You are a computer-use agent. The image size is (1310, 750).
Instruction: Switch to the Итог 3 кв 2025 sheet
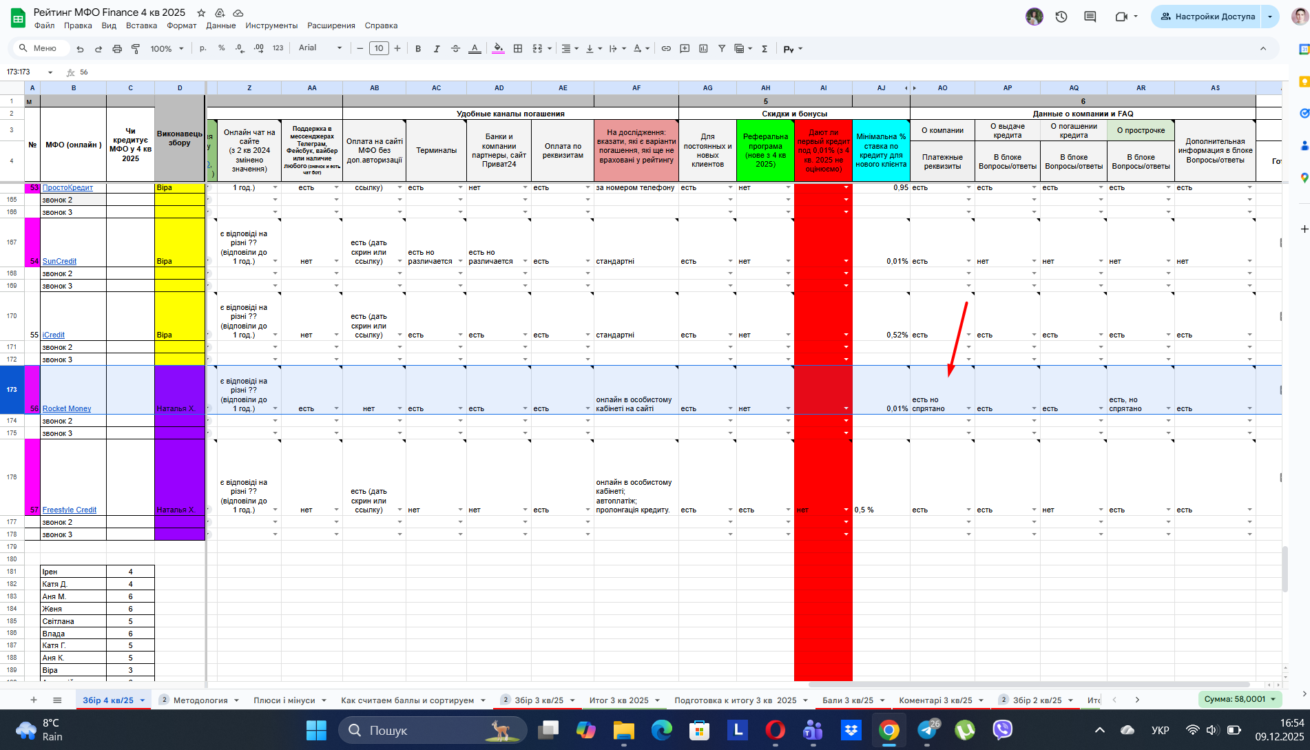coord(618,700)
